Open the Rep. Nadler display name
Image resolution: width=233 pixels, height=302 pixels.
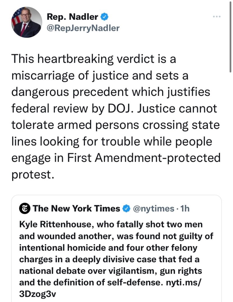72,17
